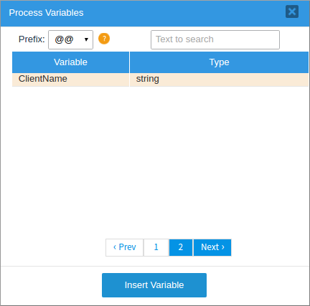Jump to page 1
Screen dimensions: 310x306
point(156,247)
